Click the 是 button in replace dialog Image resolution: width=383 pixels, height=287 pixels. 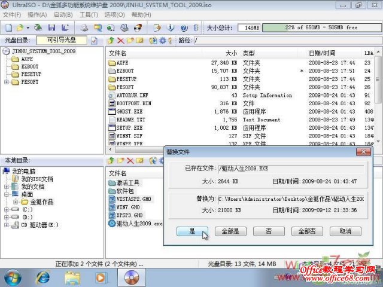coord(191,231)
